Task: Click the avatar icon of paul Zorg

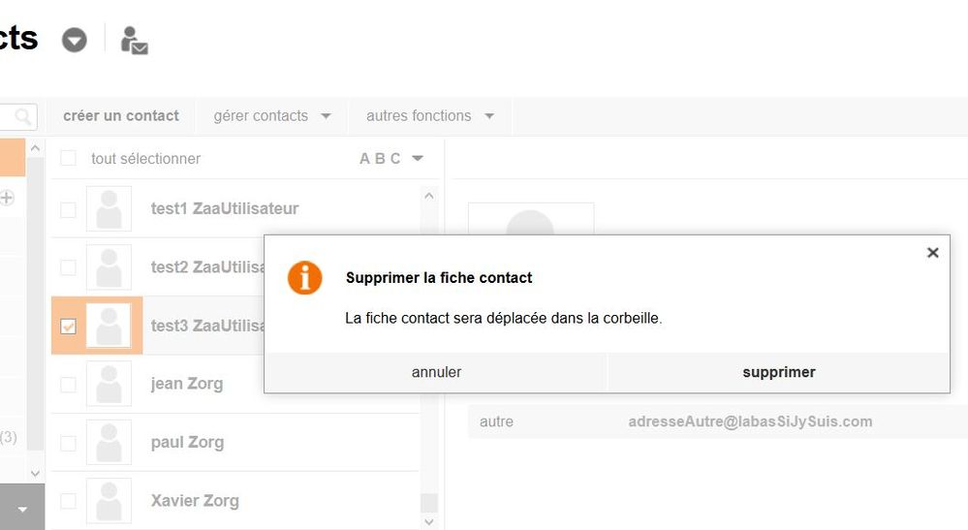Action: tap(109, 443)
